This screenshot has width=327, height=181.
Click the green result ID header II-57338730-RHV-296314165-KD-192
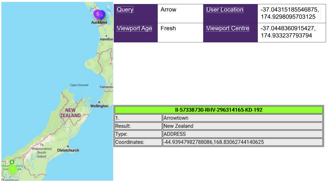point(219,110)
